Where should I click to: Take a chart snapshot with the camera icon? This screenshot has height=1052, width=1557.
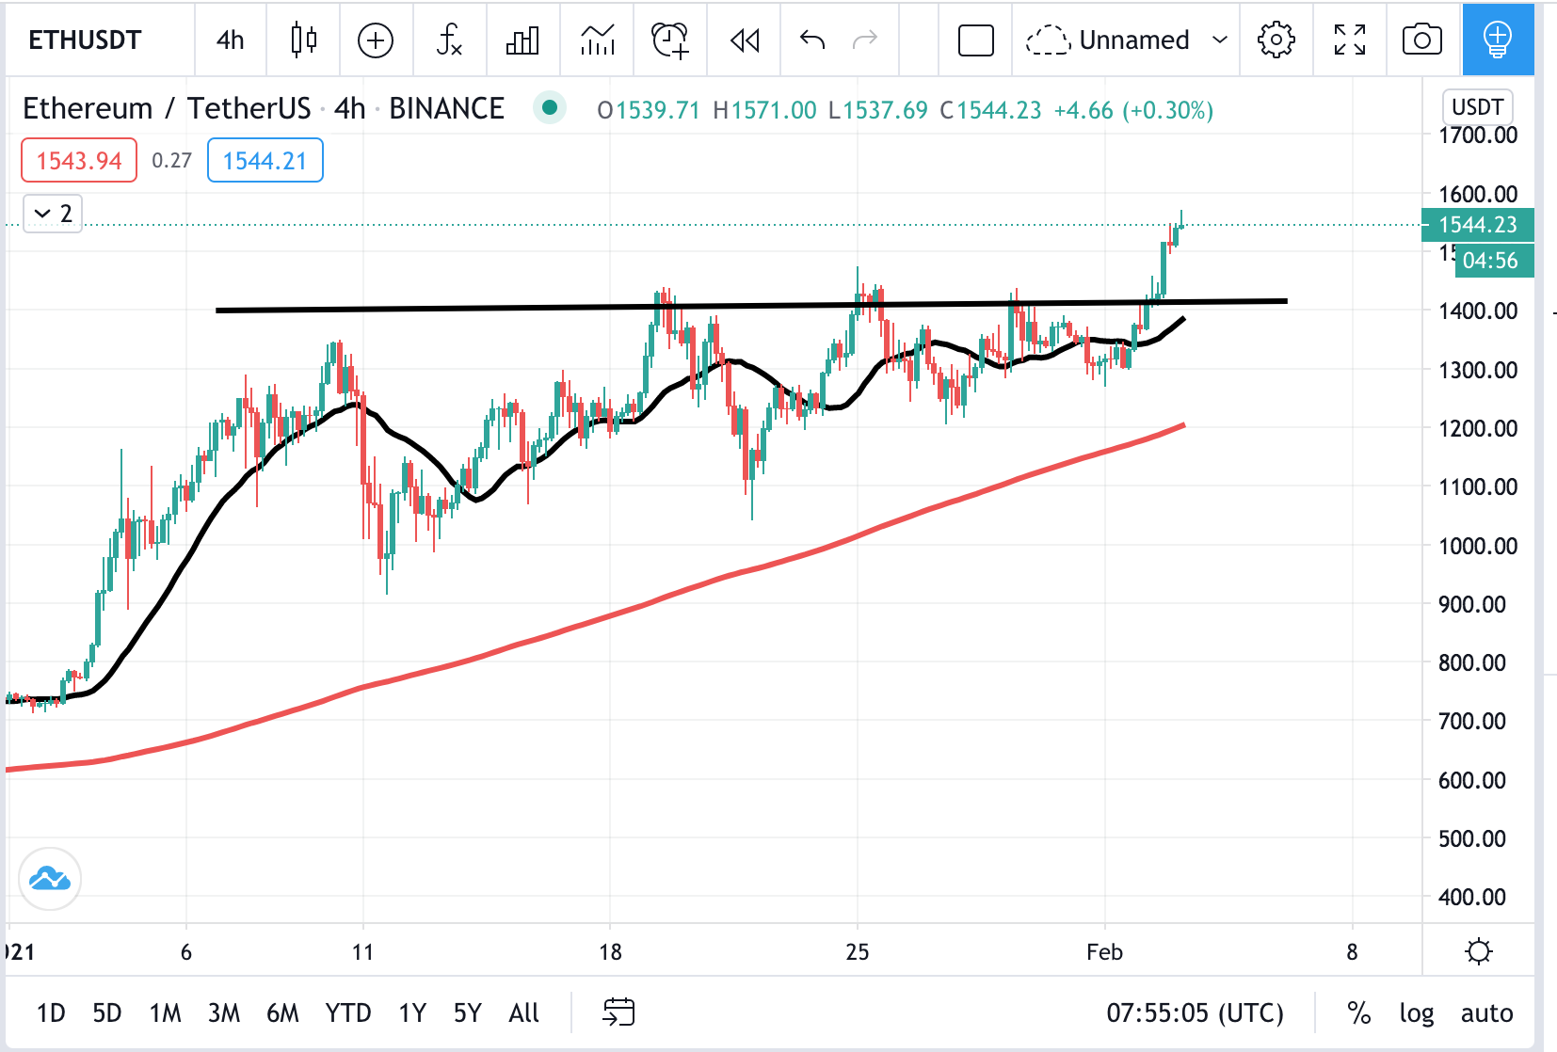pos(1421,40)
